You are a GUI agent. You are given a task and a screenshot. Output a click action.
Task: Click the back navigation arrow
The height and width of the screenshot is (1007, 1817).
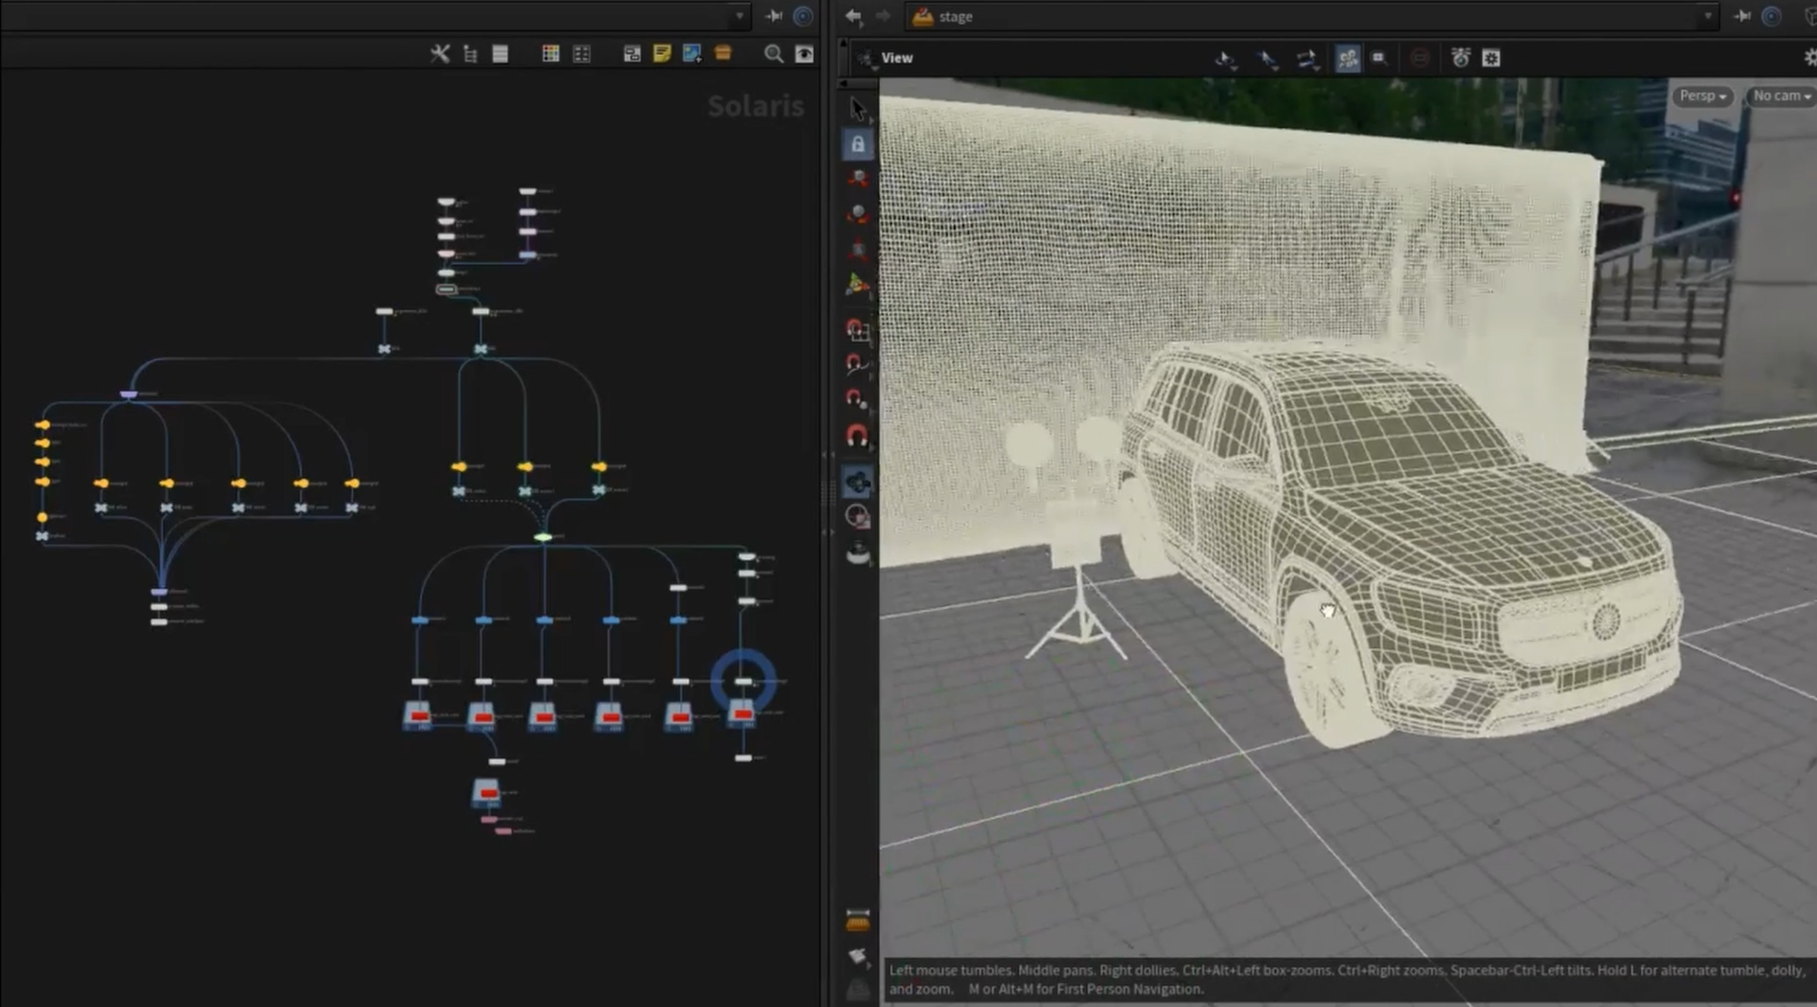click(853, 17)
